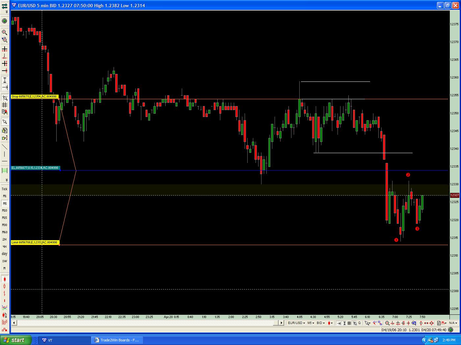Switch to M1 timeframe
This screenshot has height=345, width=461.
5,196
